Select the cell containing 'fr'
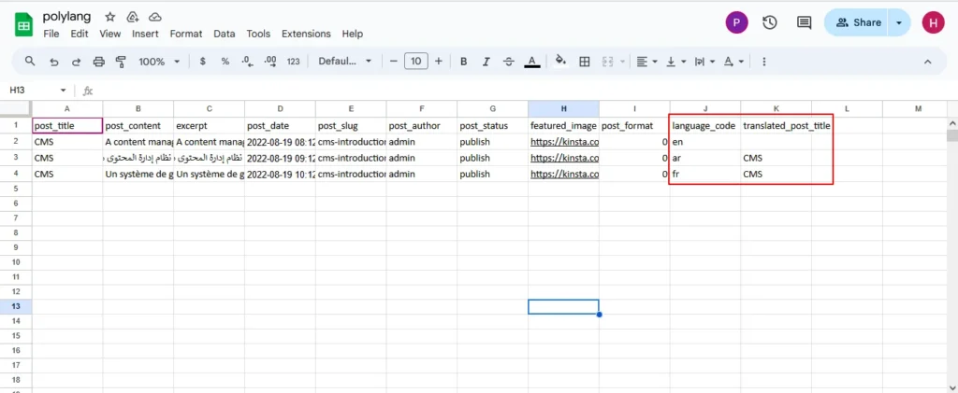 point(705,174)
